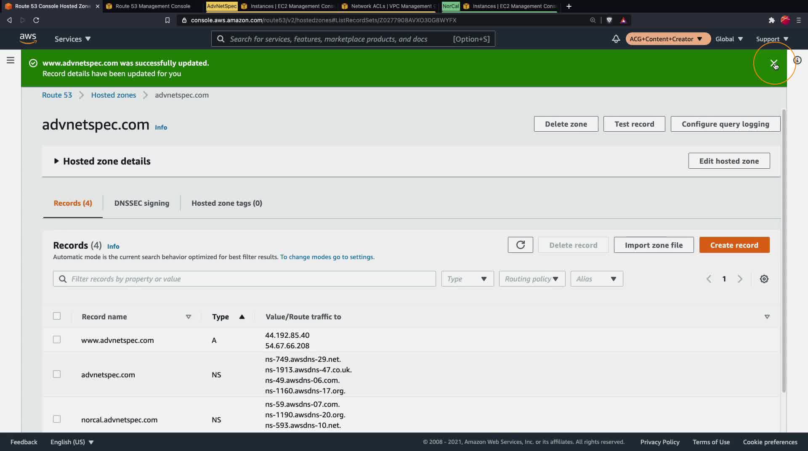Bookmark this page in the address bar
Screen dimensions: 808x451
pos(167,20)
